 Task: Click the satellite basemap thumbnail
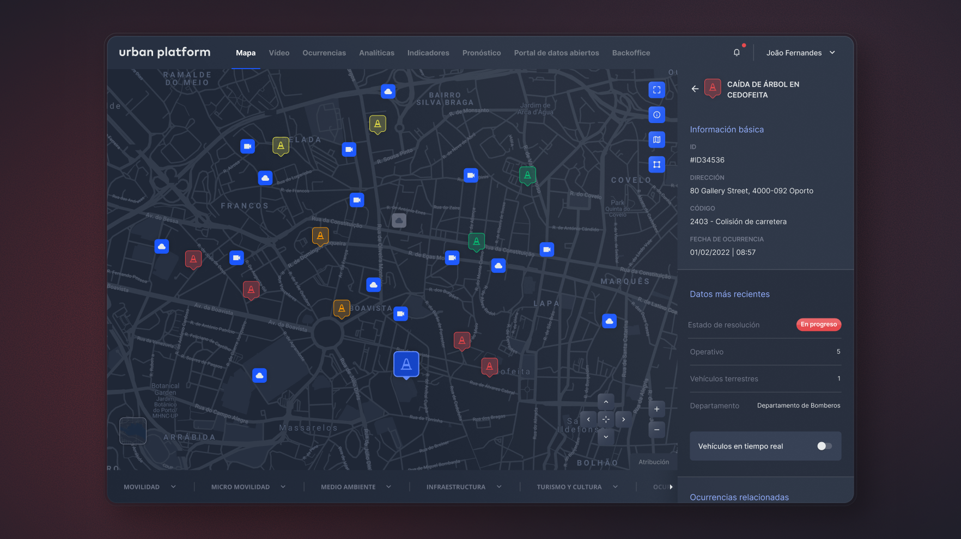[133, 431]
